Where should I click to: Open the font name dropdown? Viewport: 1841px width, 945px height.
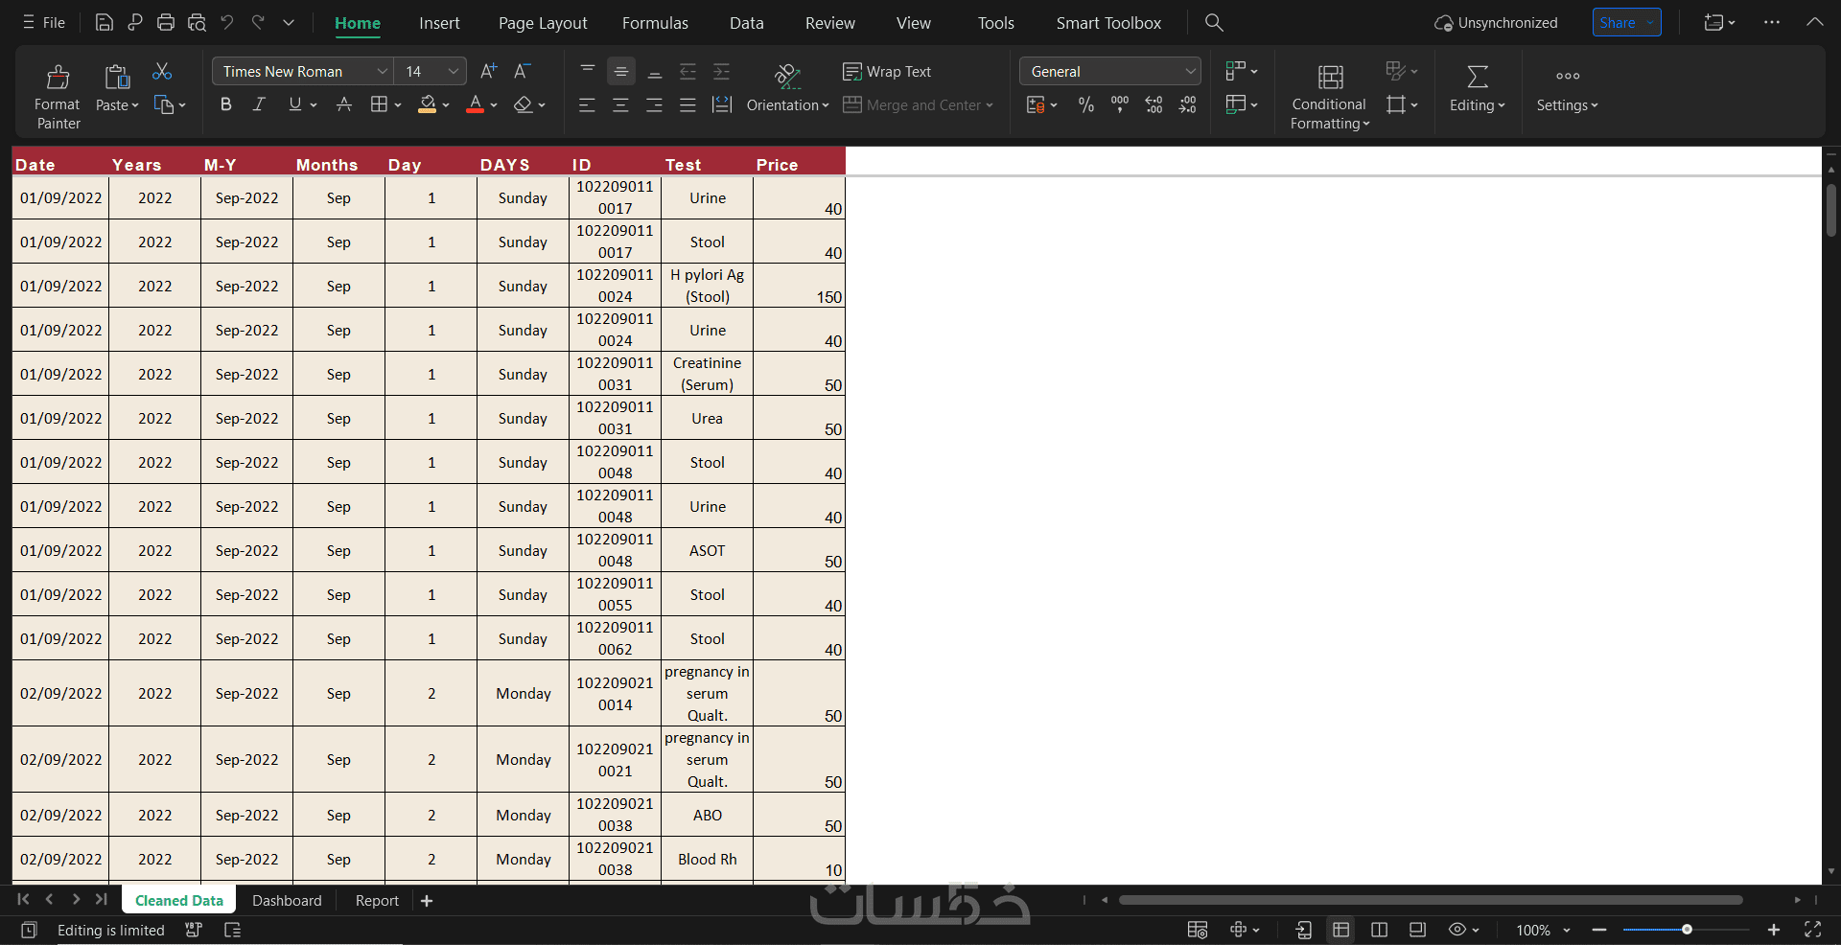coord(302,71)
